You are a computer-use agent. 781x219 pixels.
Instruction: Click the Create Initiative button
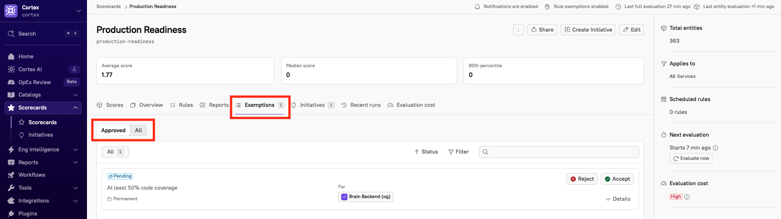pos(588,30)
